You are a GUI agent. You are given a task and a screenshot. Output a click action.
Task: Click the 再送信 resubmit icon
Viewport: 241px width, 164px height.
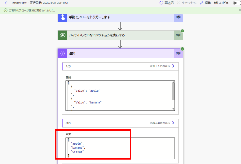[161, 3]
